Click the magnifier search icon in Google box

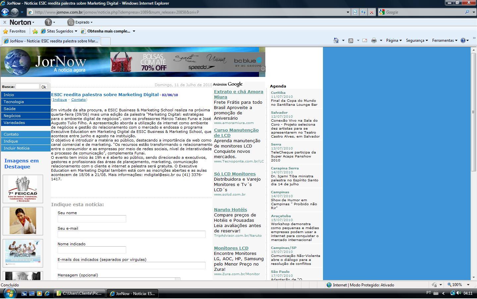467,12
